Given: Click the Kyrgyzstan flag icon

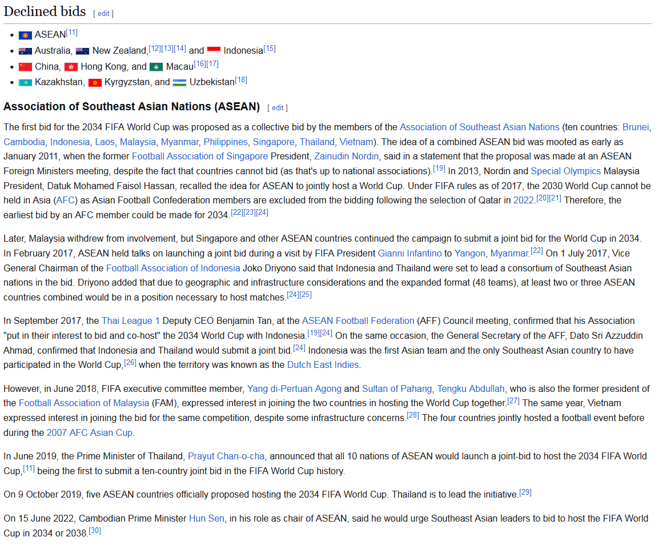Looking at the screenshot, I should click(x=95, y=82).
